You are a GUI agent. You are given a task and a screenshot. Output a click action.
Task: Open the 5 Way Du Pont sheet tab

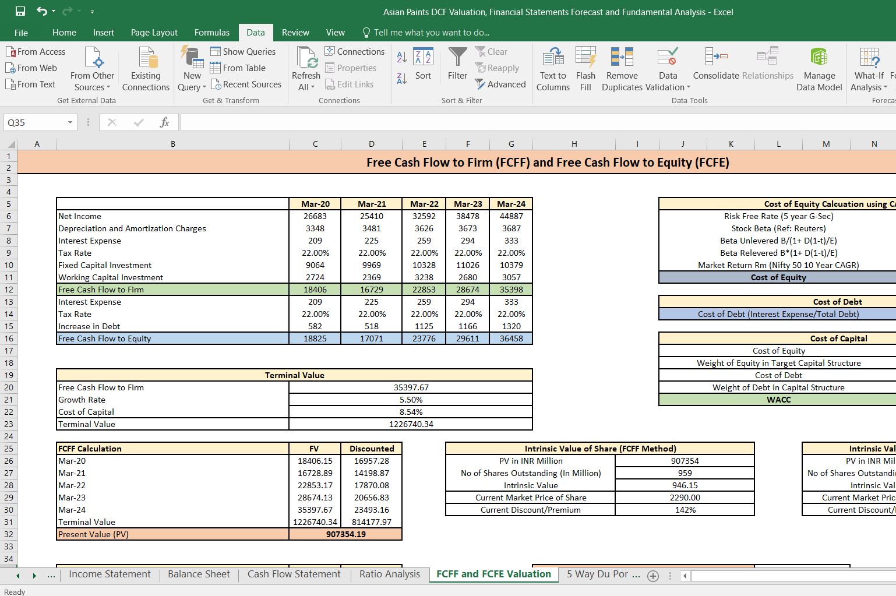pos(603,574)
